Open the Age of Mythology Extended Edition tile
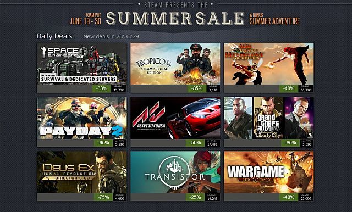Image resolution: width=352 pixels, height=212 pixels. click(x=269, y=64)
